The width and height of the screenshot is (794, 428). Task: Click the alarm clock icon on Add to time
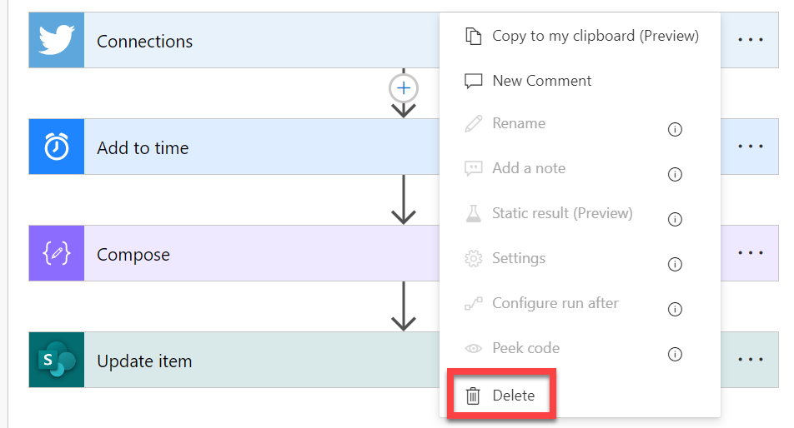pos(57,147)
